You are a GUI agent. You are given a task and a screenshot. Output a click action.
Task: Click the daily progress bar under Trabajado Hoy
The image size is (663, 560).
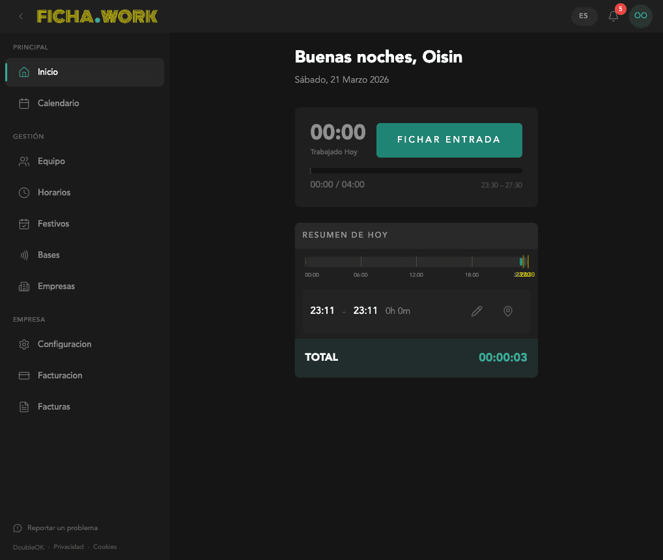coord(416,169)
